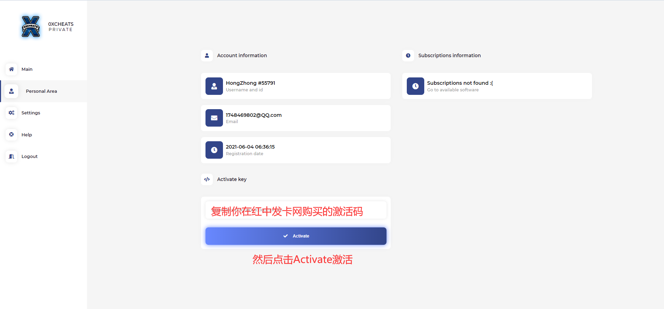Click the Help lifebuoy icon
This screenshot has height=309, width=664.
(12, 134)
